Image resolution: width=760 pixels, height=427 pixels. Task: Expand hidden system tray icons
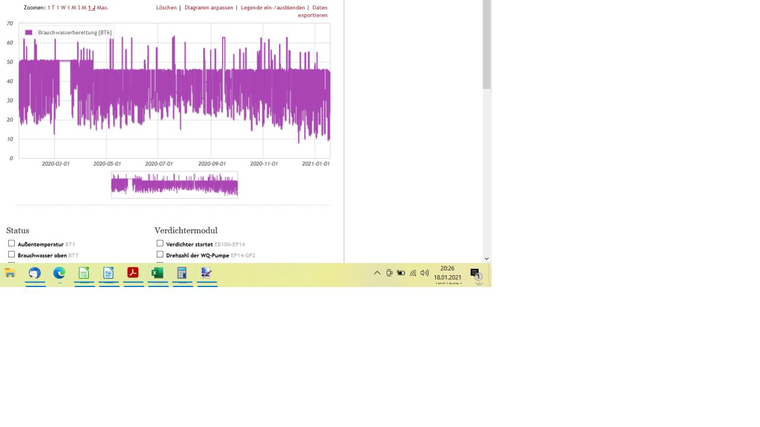click(377, 273)
